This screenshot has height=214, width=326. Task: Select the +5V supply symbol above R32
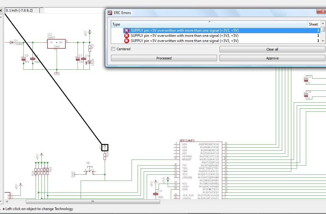(89, 32)
